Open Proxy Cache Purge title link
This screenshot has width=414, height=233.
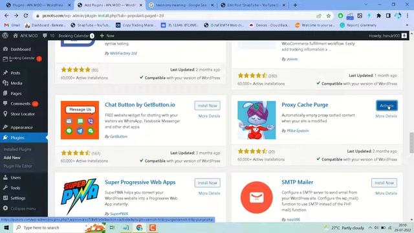305,105
